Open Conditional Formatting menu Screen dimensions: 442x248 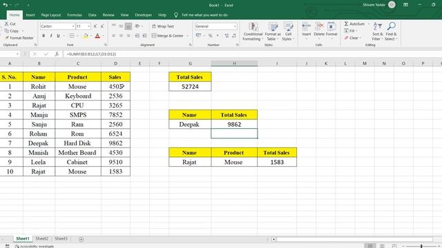tap(253, 32)
